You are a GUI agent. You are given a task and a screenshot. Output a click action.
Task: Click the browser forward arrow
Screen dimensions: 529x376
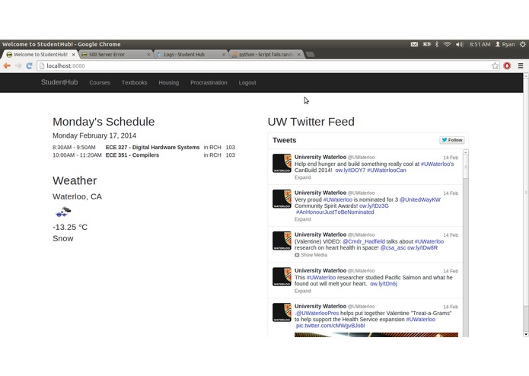coord(18,65)
